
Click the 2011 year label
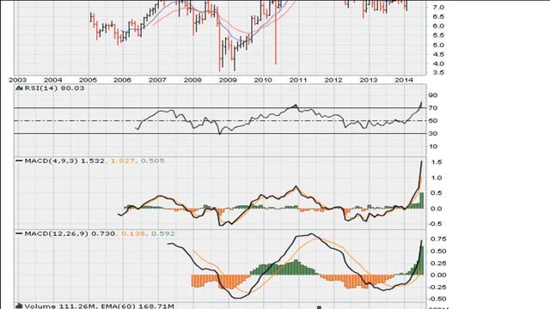tap(298, 80)
